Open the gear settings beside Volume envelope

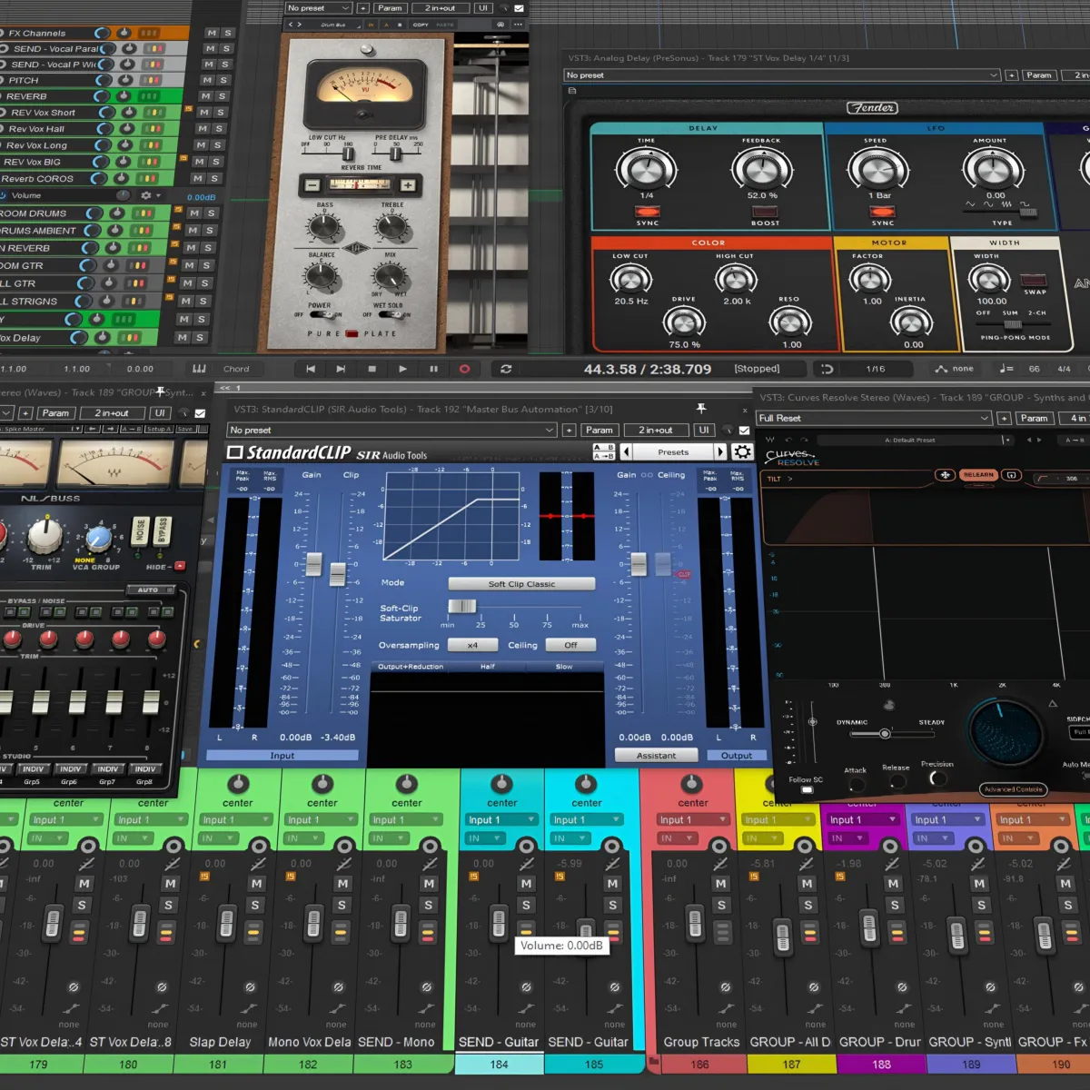tap(145, 195)
